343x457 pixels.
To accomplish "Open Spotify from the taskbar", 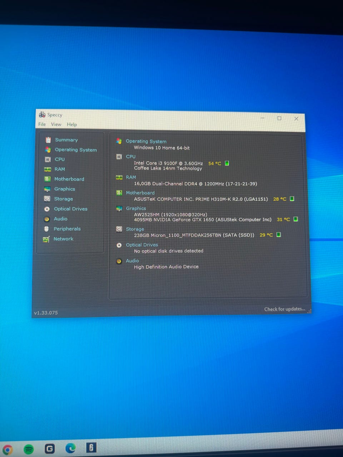I will click(x=29, y=449).
